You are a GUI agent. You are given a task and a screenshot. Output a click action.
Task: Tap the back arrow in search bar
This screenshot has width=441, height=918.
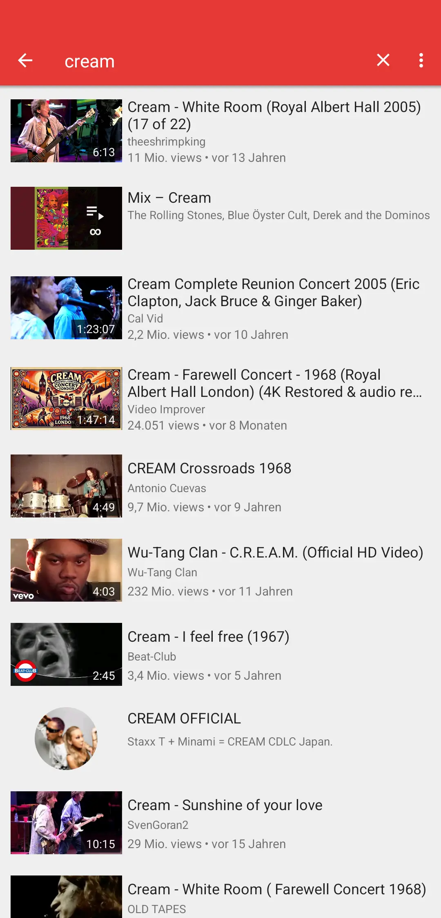click(25, 60)
